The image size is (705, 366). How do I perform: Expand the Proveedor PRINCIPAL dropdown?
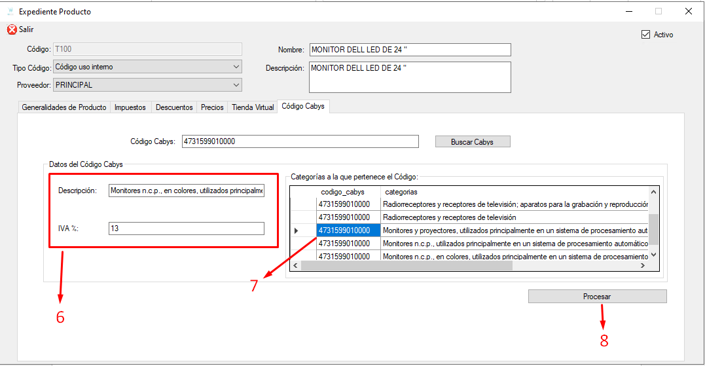coord(147,85)
